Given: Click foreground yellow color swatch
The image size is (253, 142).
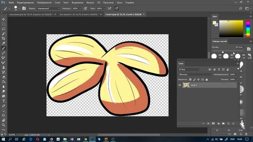Looking at the screenshot, I should [x=214, y=23].
